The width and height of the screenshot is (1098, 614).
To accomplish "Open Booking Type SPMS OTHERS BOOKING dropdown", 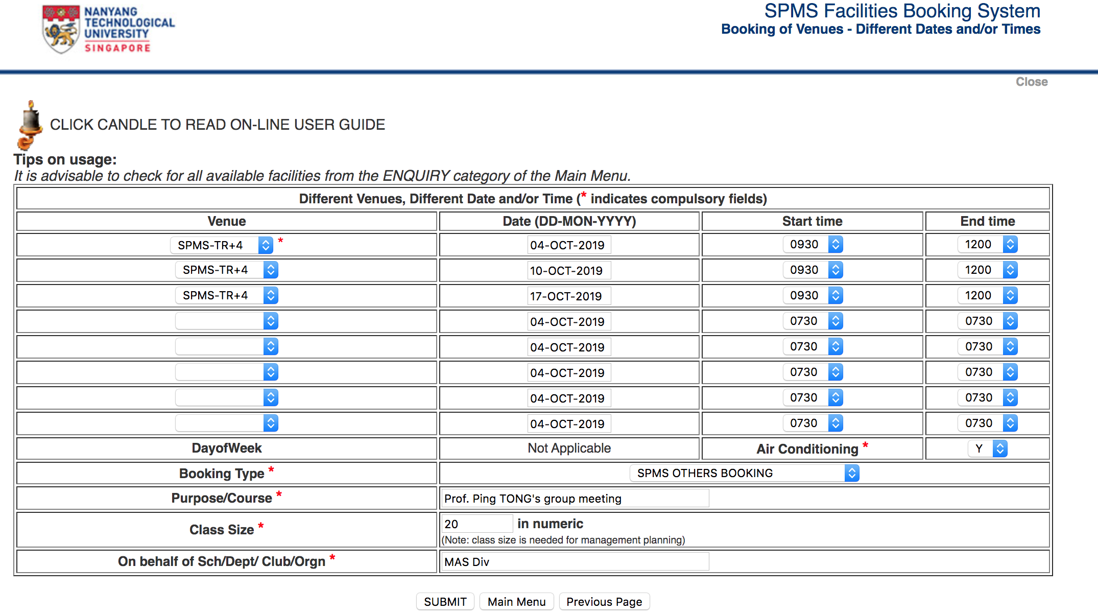I will tap(744, 474).
